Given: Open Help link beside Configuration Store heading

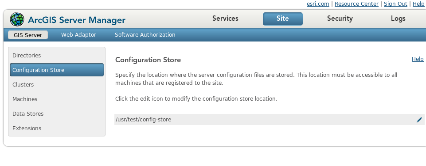Looking at the screenshot, I should pyautogui.click(x=418, y=59).
